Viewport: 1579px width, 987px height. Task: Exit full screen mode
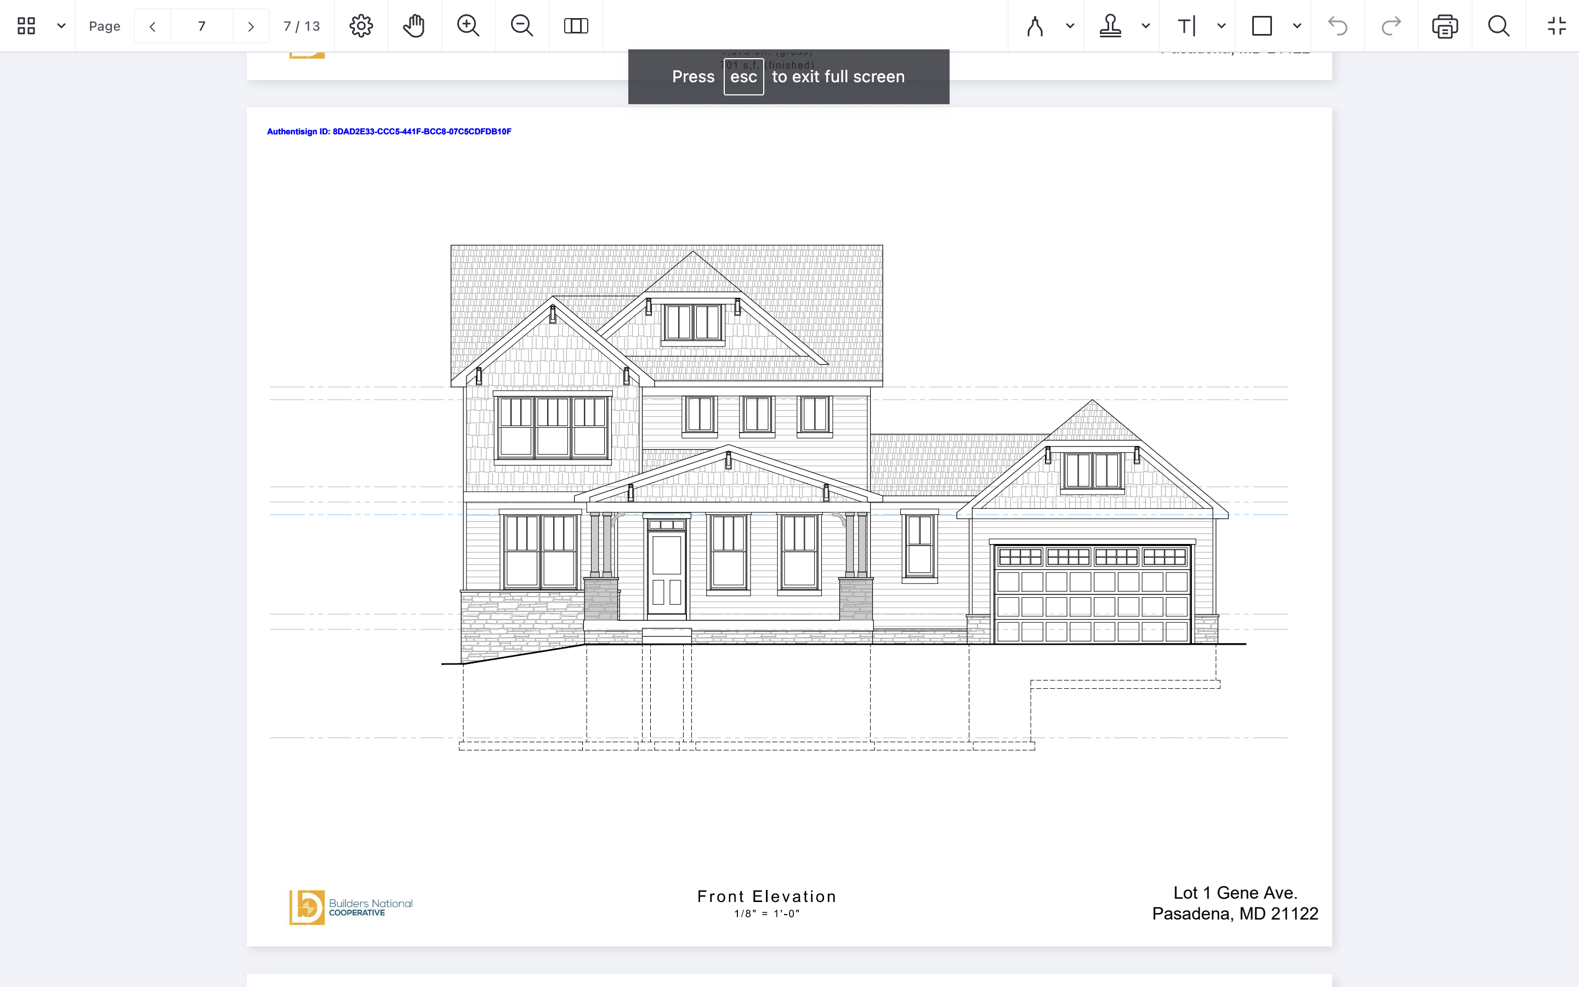coord(1557,26)
